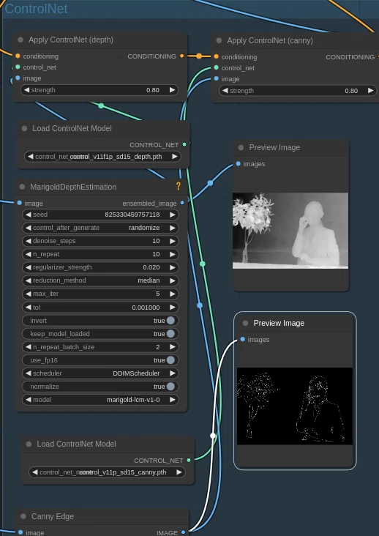The height and width of the screenshot is (536, 379).
Task: Toggle use_fp16 setting
Action: coord(100,360)
